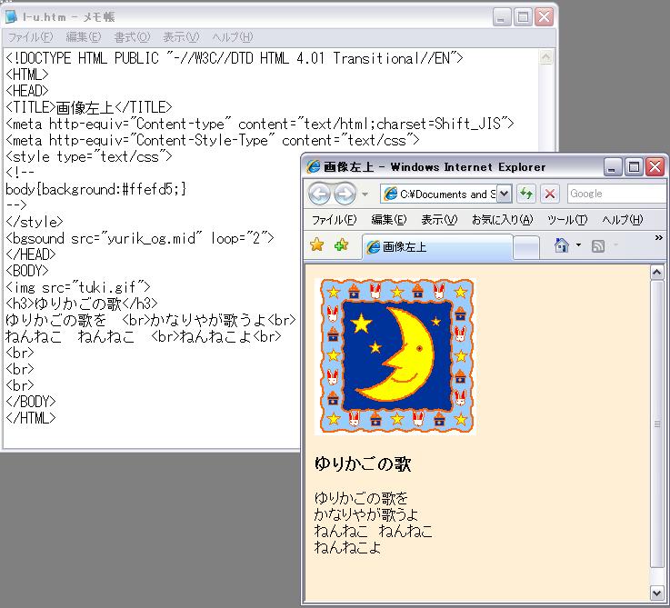The image size is (670, 608).
Task: Open IE 表示(V) menu
Action: click(x=439, y=220)
